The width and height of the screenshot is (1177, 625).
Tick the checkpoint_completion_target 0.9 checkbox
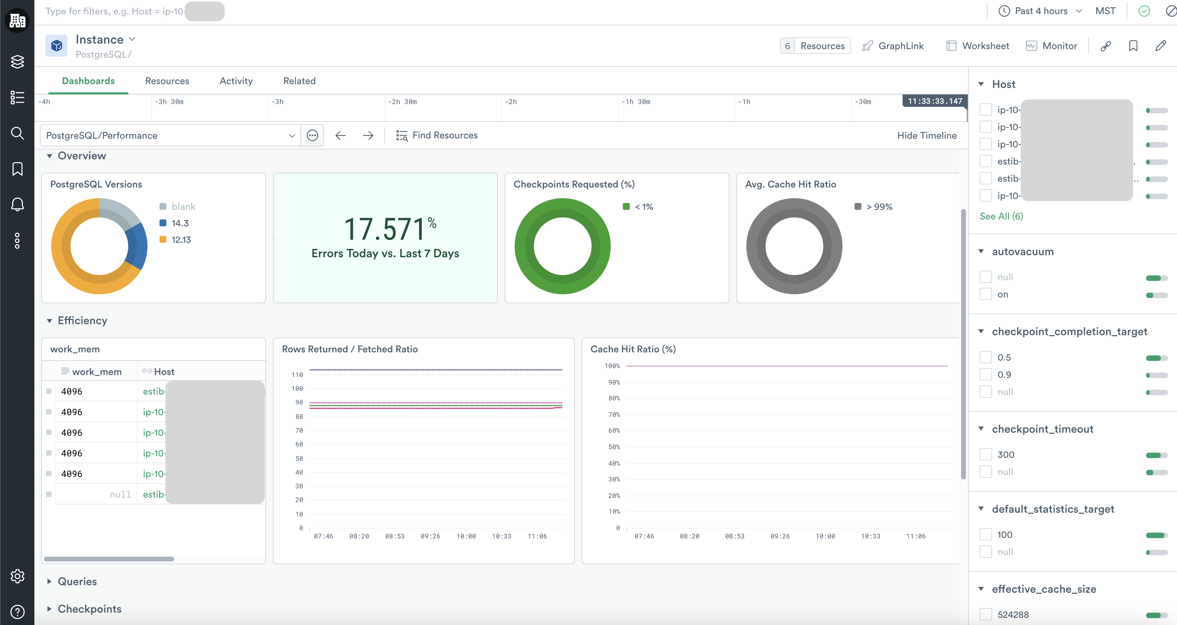[986, 375]
